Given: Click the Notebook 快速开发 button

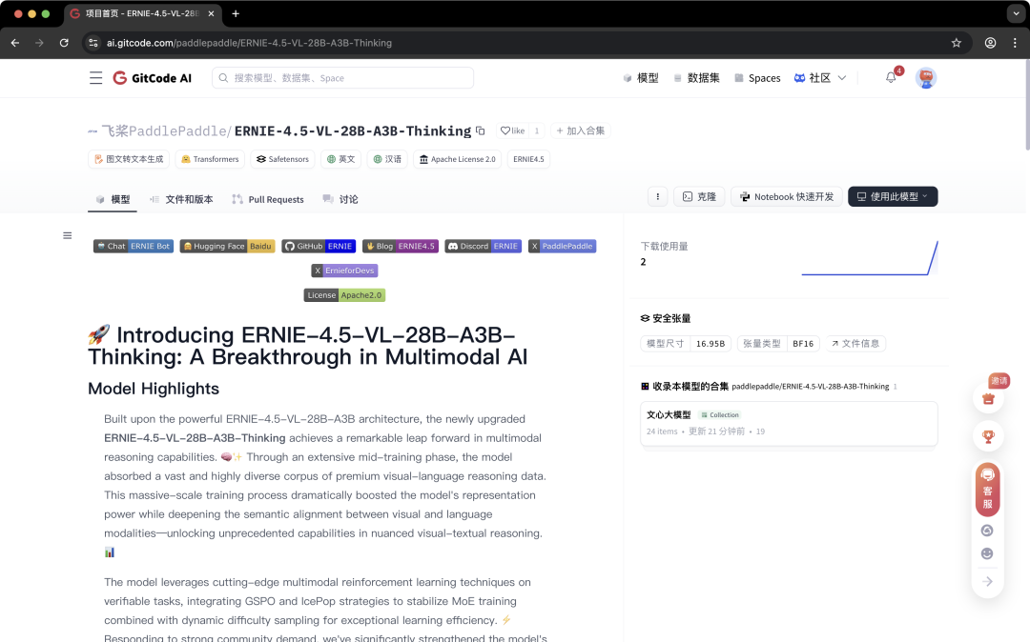Looking at the screenshot, I should click(x=787, y=197).
